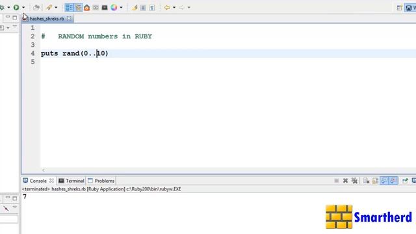Click the red pencil icon lower left panel
This screenshot has height=234, width=416.
(x=6, y=209)
